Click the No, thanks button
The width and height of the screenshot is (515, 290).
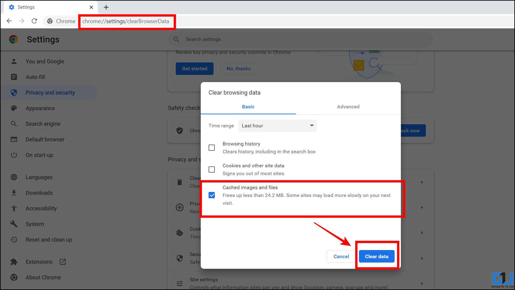click(239, 68)
